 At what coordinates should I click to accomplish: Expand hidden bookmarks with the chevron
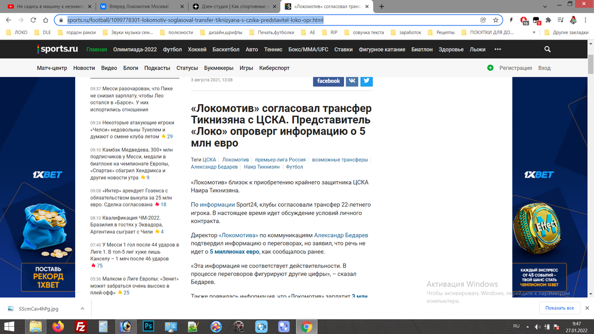click(x=534, y=32)
